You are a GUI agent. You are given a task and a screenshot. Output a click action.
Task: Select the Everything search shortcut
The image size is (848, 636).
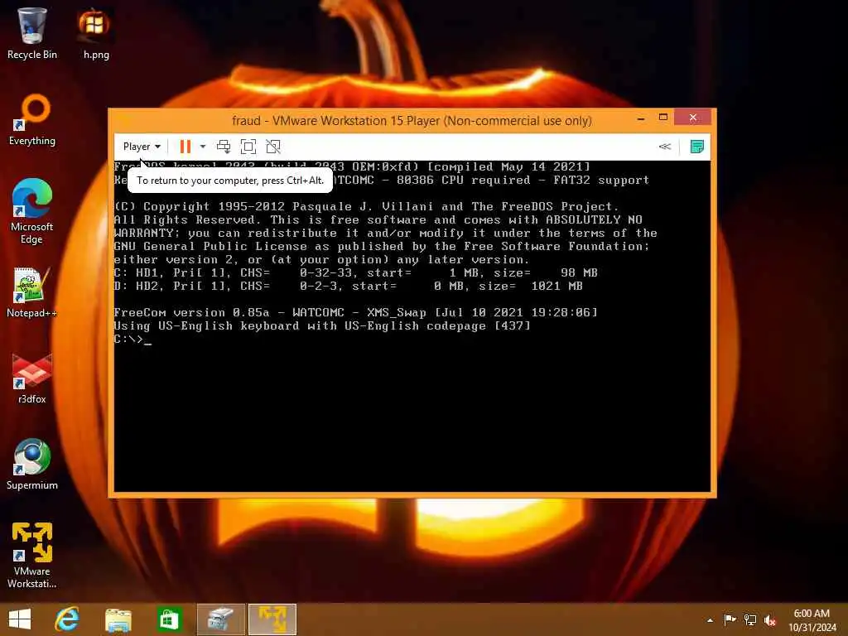[32, 120]
